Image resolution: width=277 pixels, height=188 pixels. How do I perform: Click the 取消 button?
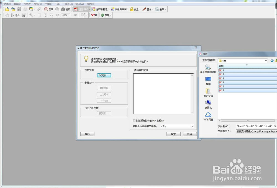pos(189,134)
